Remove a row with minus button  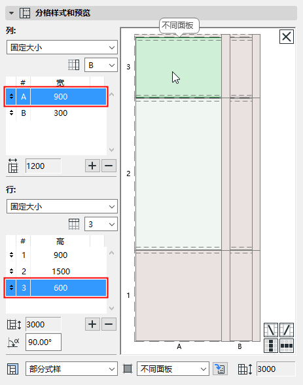coord(109,324)
